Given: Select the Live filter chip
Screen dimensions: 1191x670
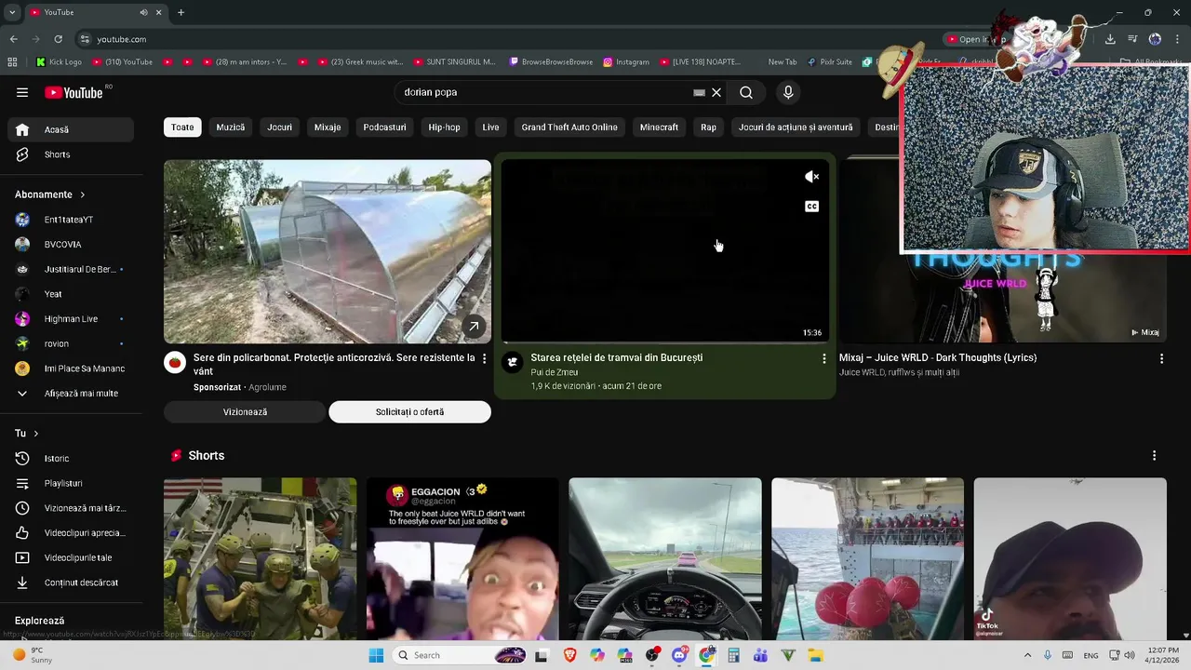Looking at the screenshot, I should [x=490, y=127].
